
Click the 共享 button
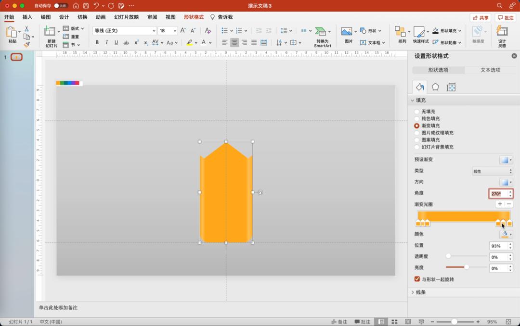[x=480, y=18]
